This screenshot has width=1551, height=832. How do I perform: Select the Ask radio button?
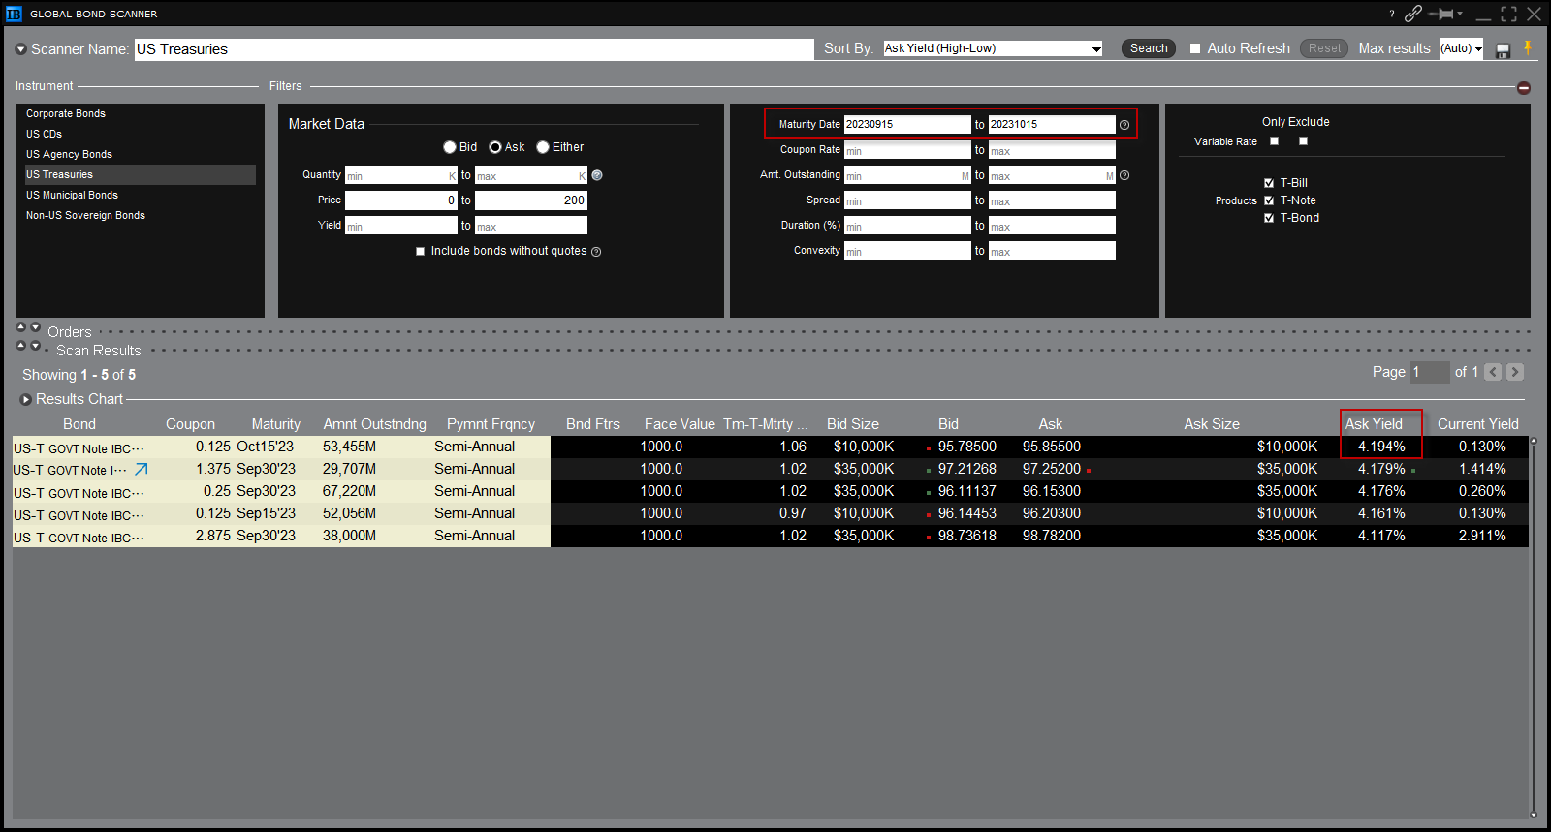click(x=495, y=147)
